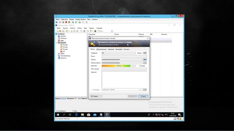Open the Show Entries filter dropdown arrow
Screen dimensions: 234x131
pyautogui.click(x=92, y=31)
